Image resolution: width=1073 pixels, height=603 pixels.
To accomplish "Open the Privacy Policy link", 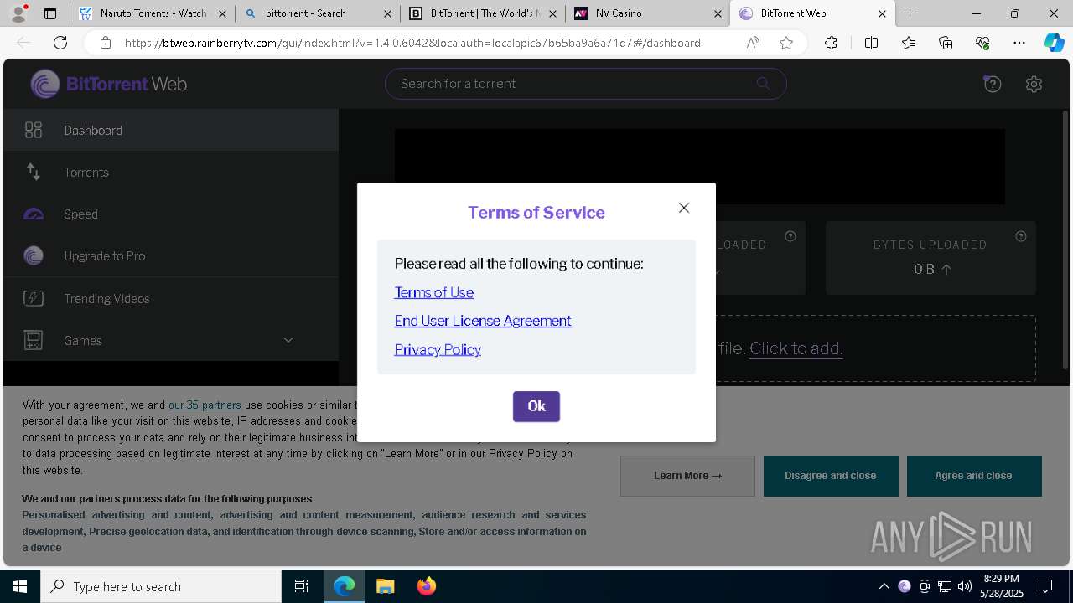I will (x=438, y=349).
